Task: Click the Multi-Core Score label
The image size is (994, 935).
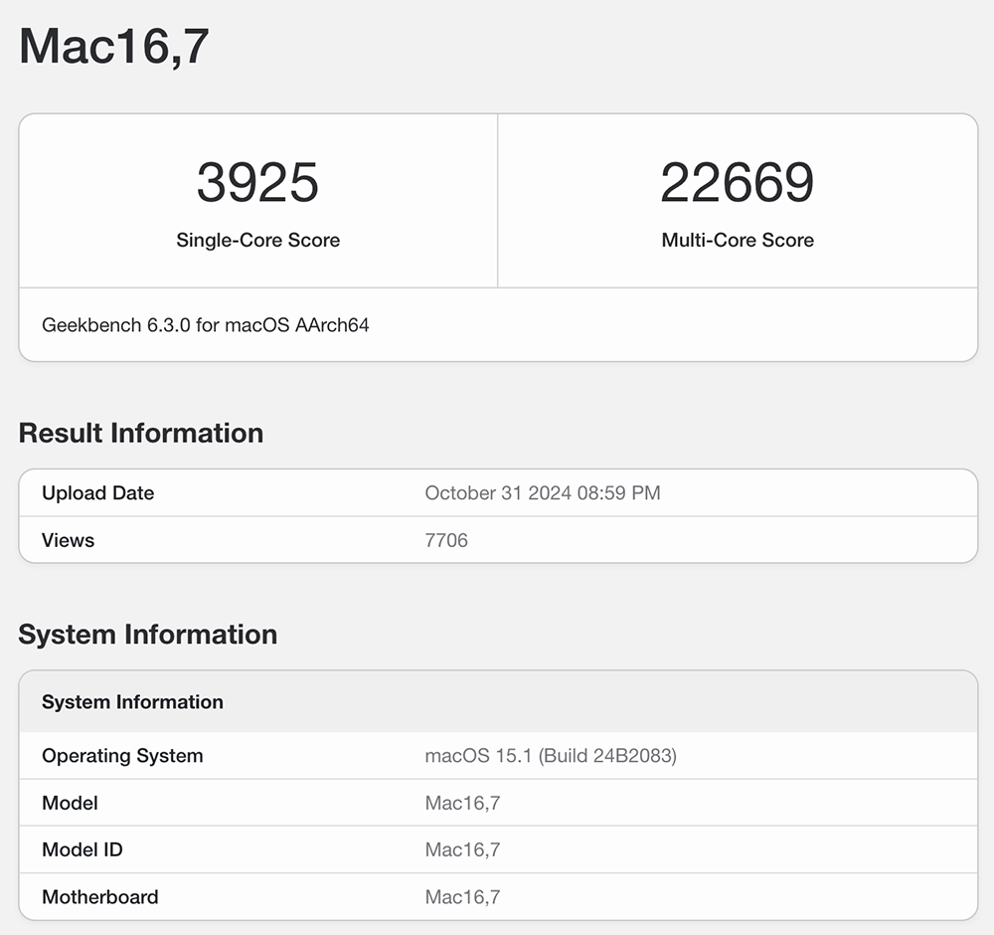Action: [737, 240]
